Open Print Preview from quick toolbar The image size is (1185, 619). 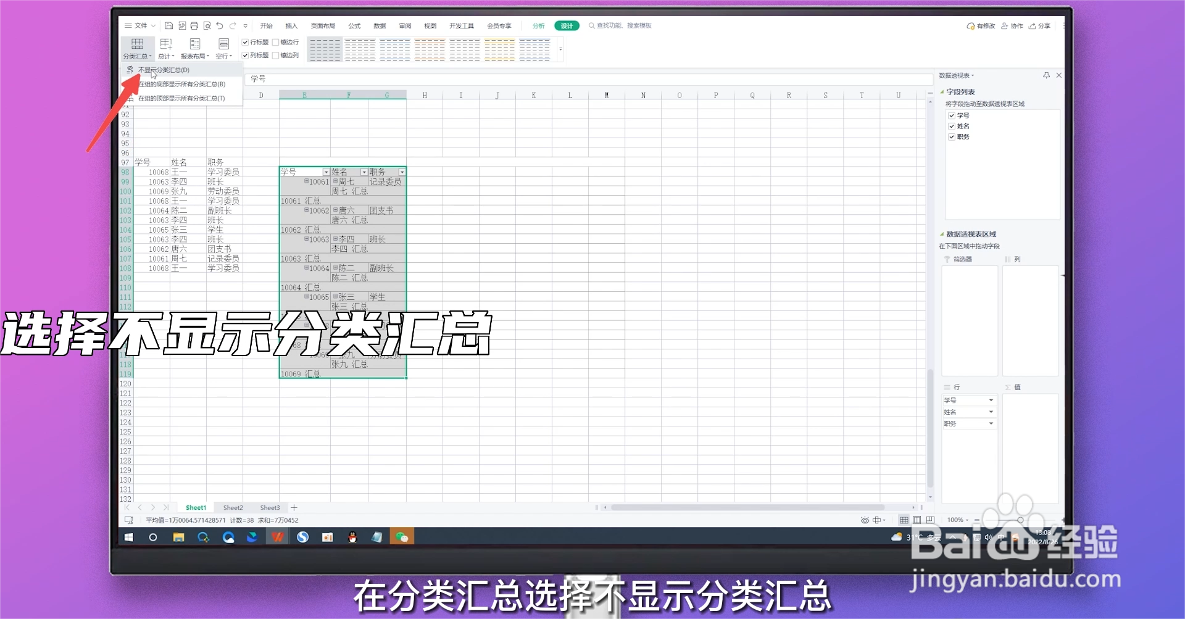tap(207, 25)
